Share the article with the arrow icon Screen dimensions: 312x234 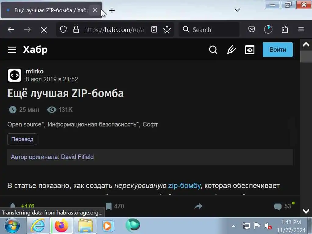198,206
